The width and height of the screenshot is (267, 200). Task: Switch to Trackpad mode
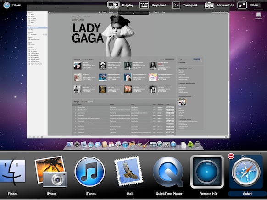click(x=184, y=5)
